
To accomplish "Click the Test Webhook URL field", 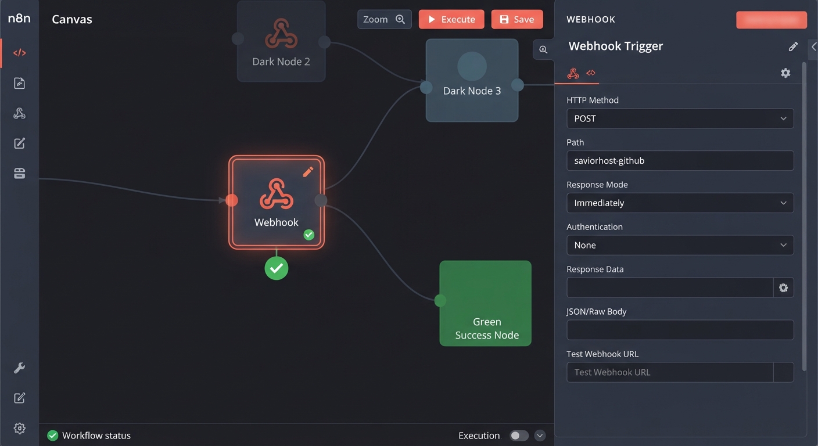I will pyautogui.click(x=670, y=372).
